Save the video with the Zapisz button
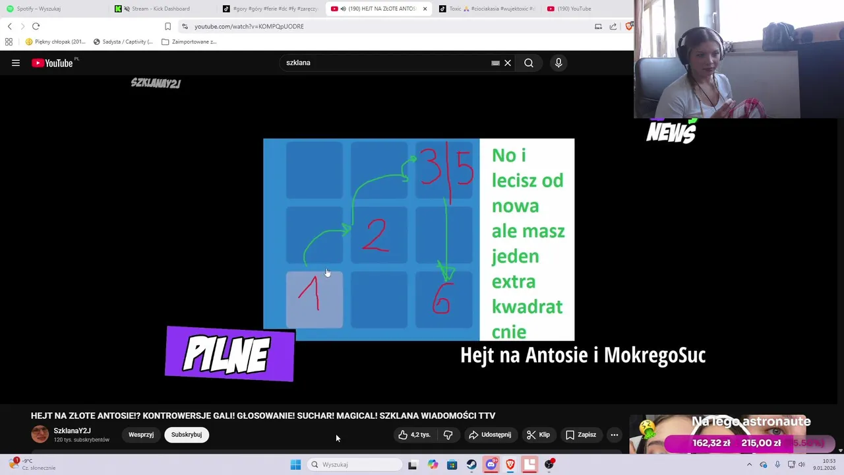The image size is (844, 475). tap(581, 435)
